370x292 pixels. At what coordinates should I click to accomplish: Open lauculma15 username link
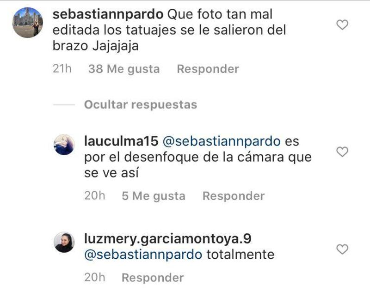coord(121,141)
